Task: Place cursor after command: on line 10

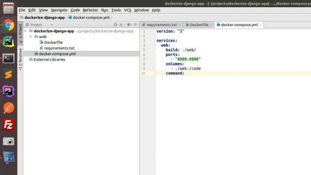Action: [185, 73]
